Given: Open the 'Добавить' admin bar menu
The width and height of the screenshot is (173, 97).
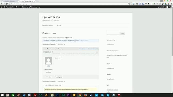Looking at the screenshot, I should click(24, 7).
